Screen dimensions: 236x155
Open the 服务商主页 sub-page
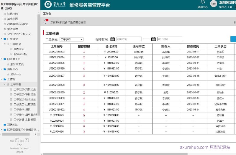pyautogui.click(x=17, y=64)
